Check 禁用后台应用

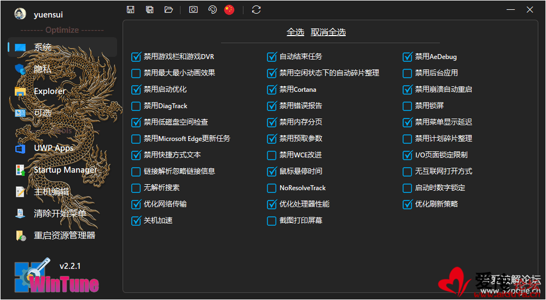[x=408, y=73]
